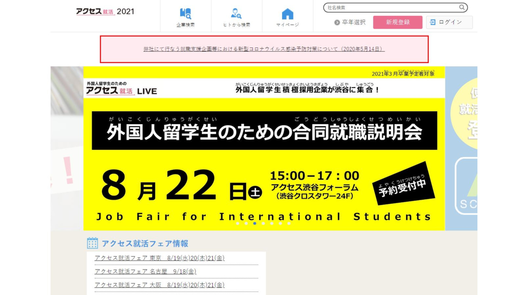Screen dimensions: 525x295
Task: Show the next slide on the right edge
Action: [461, 148]
